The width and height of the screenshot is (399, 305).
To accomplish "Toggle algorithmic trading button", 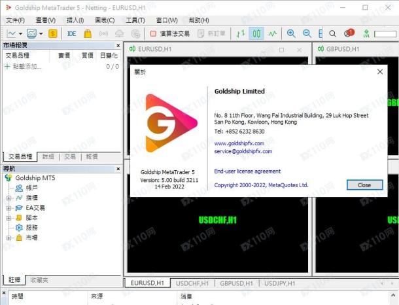I will (169, 33).
